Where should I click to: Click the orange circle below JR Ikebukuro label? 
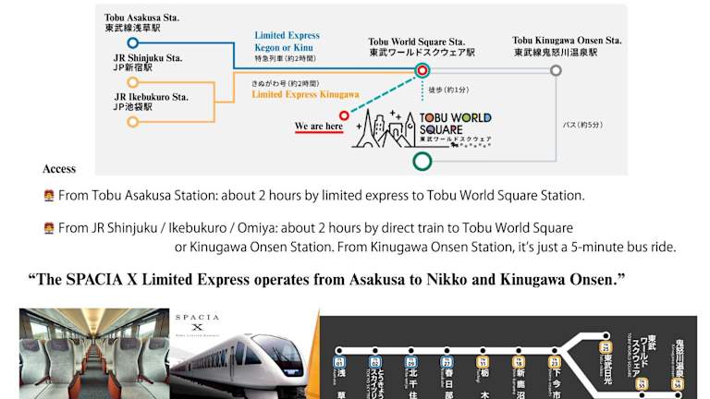133,121
